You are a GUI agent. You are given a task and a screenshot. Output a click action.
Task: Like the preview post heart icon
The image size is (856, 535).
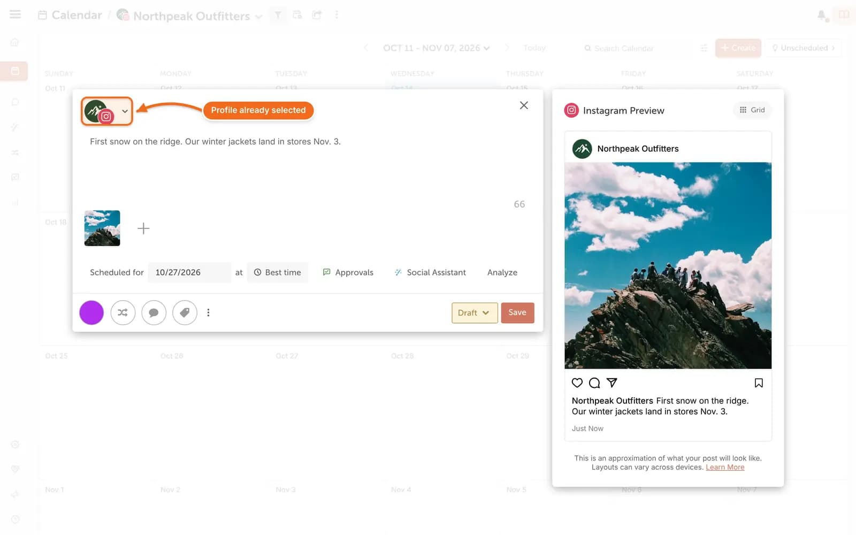(x=577, y=383)
